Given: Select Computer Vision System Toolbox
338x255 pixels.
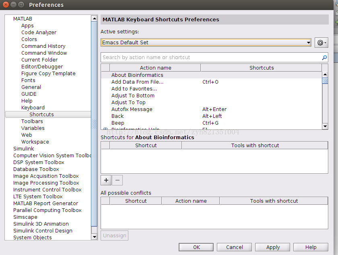Looking at the screenshot, I should (52, 155).
